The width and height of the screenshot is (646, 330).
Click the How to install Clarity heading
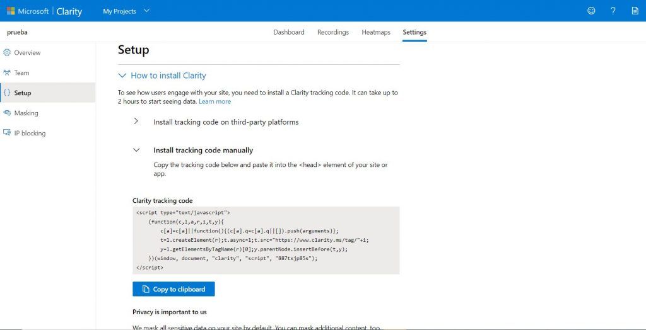coord(168,76)
